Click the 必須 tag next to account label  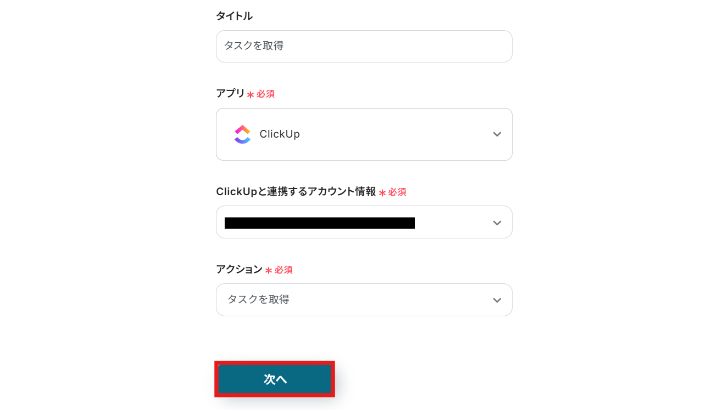click(x=397, y=192)
